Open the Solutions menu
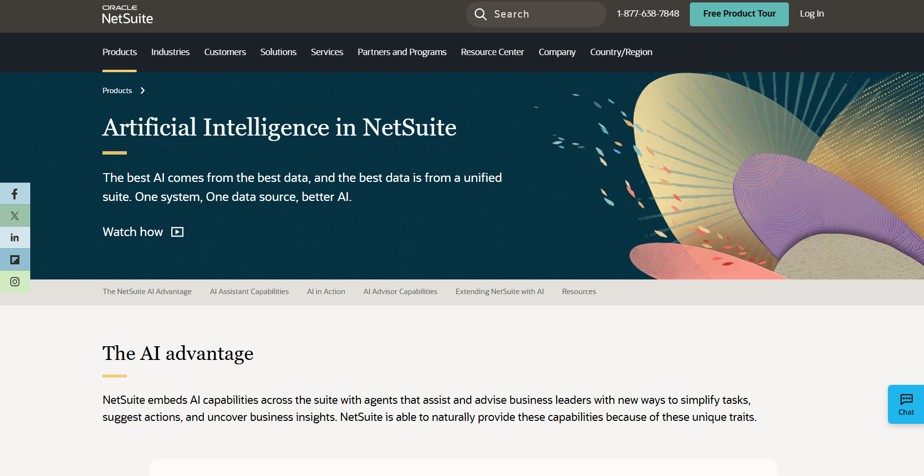924x476 pixels. [x=278, y=52]
